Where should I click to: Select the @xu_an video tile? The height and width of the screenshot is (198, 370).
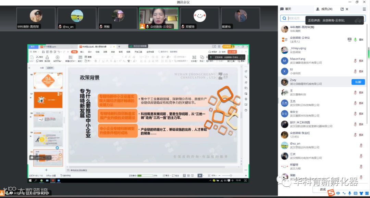(77, 18)
